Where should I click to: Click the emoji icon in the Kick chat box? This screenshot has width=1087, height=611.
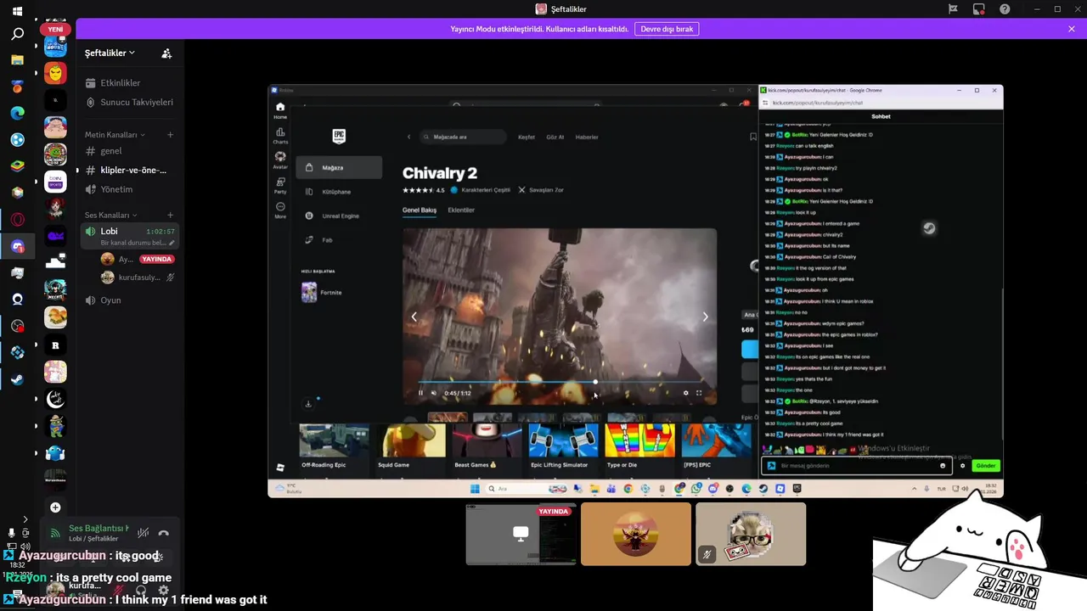(x=943, y=465)
